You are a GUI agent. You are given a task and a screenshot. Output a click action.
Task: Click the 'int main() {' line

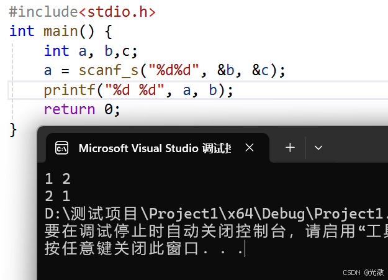tap(61, 32)
